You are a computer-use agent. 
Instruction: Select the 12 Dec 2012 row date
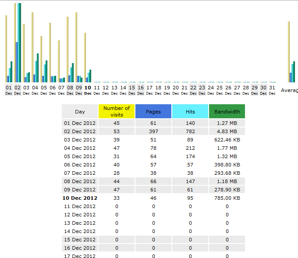80,215
